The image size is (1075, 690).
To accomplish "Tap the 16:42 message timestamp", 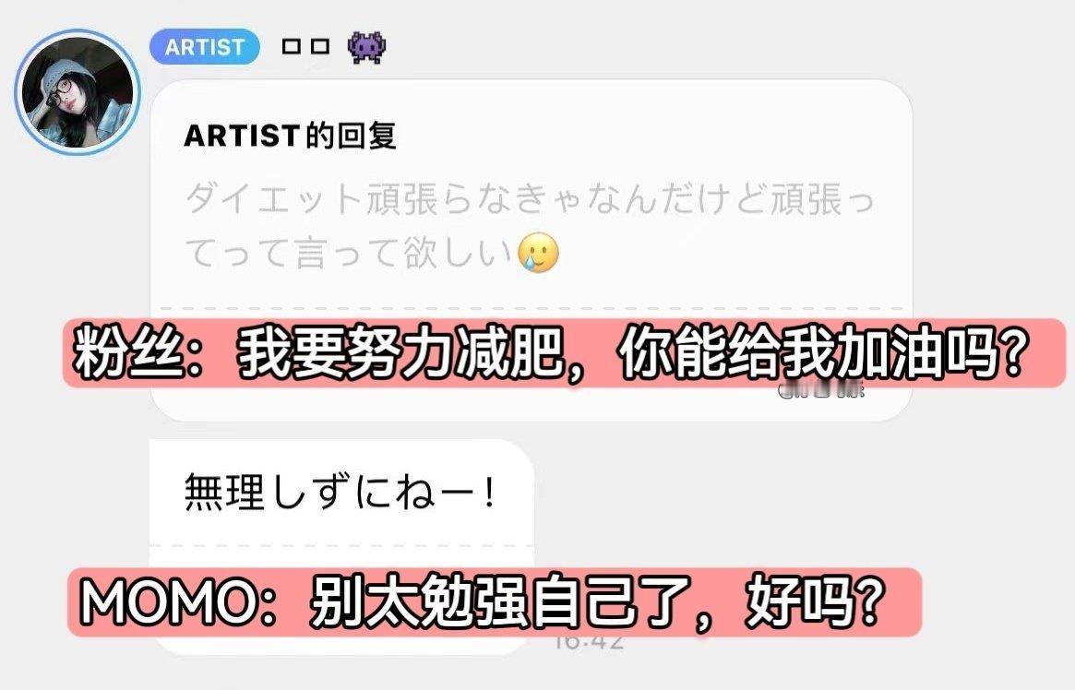I will coord(590,643).
